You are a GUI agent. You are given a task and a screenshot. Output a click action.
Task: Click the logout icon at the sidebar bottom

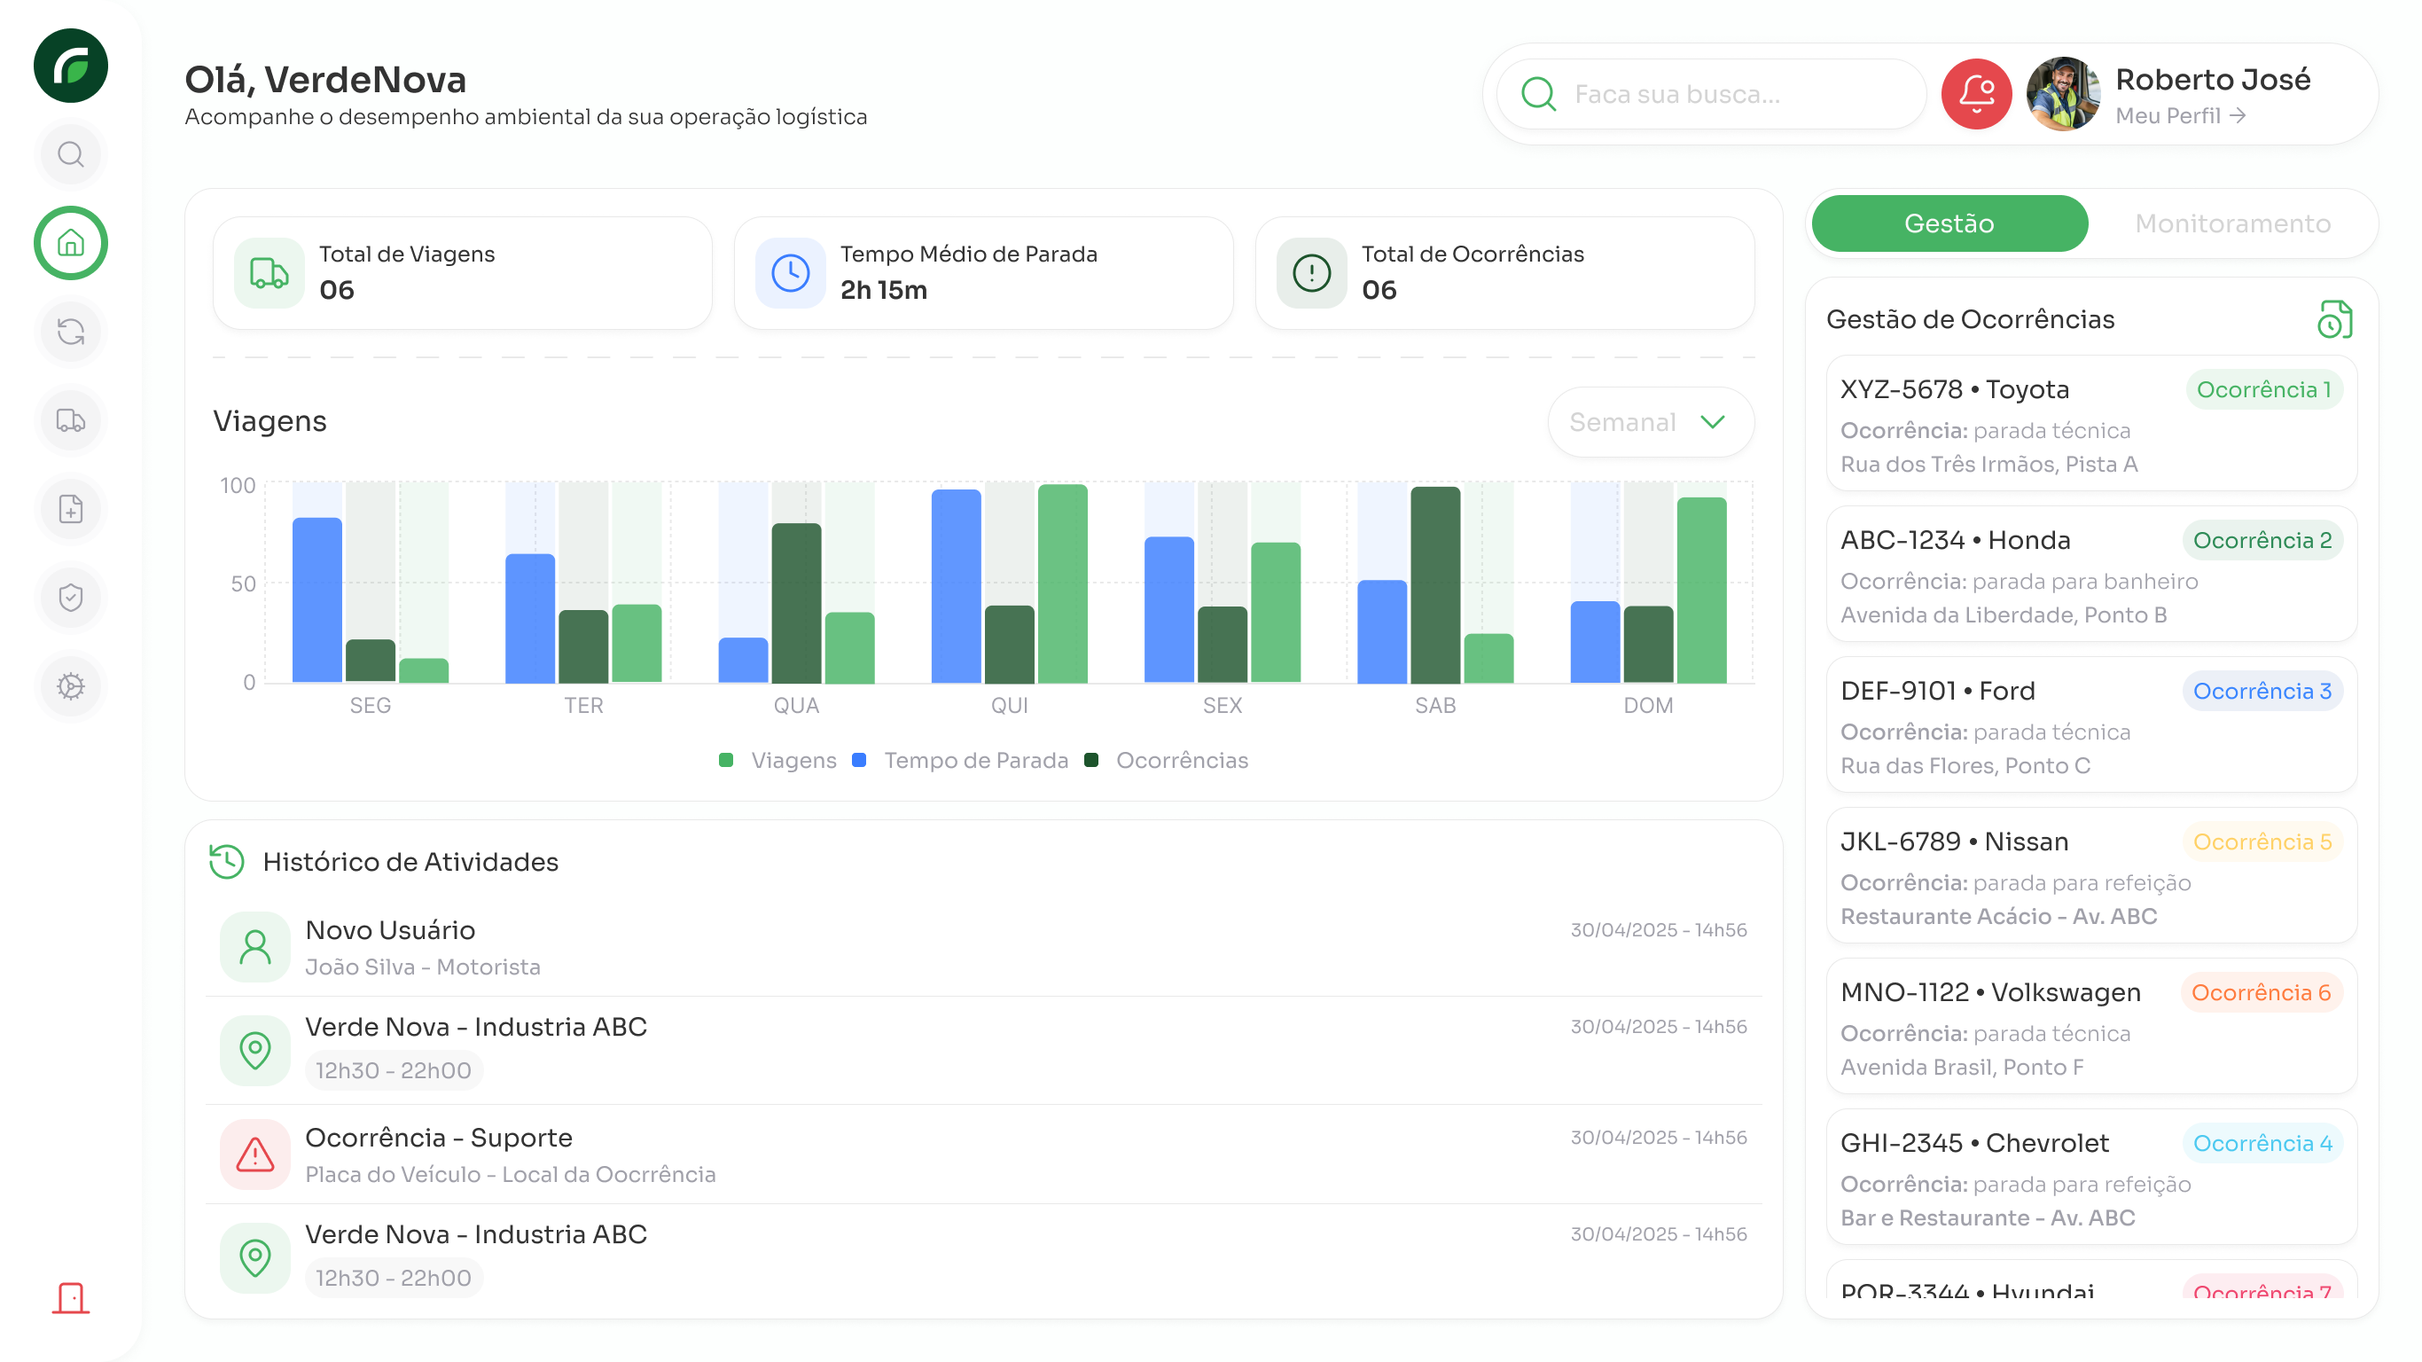coord(69,1299)
